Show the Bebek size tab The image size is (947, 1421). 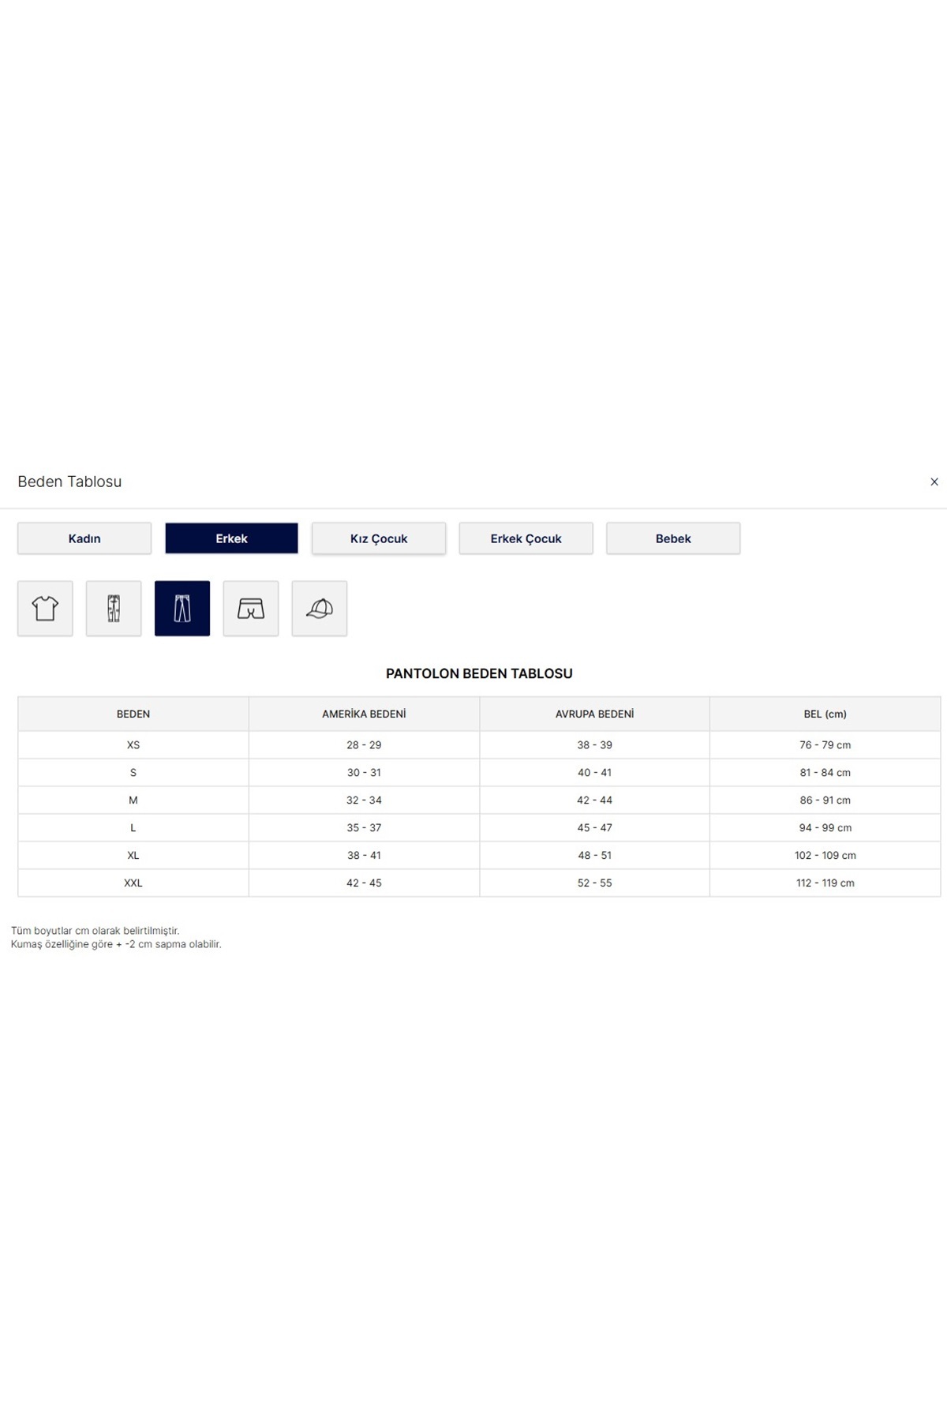point(673,538)
